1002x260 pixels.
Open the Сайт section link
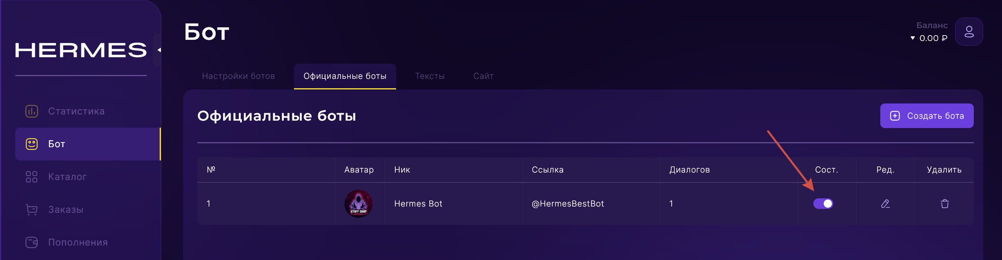coord(483,76)
